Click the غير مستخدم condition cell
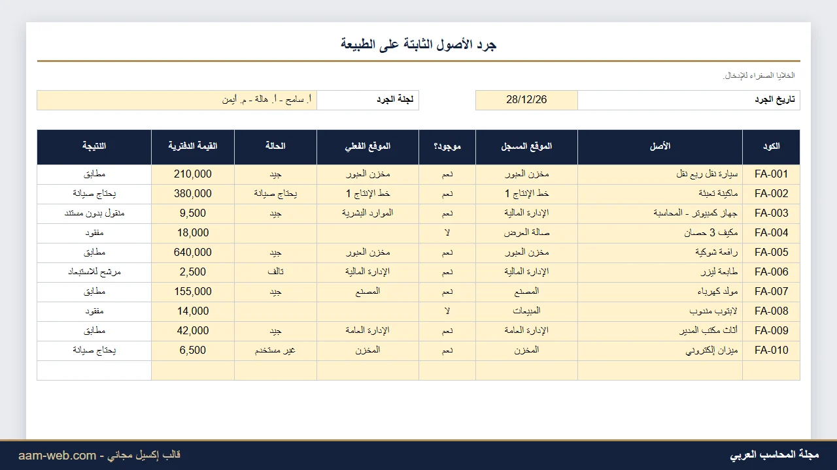This screenshot has width=837, height=470. pyautogui.click(x=275, y=351)
